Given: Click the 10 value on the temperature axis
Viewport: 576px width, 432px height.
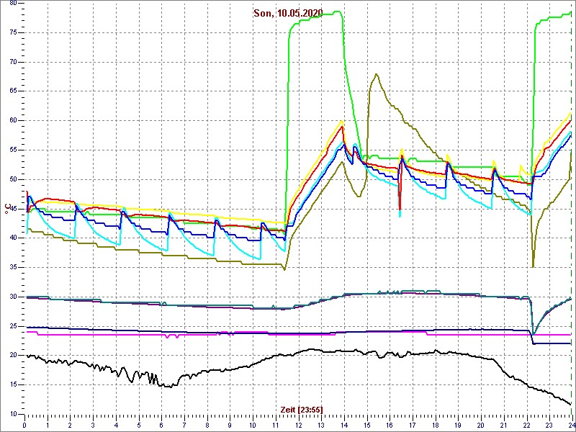Looking at the screenshot, I should click(x=12, y=414).
